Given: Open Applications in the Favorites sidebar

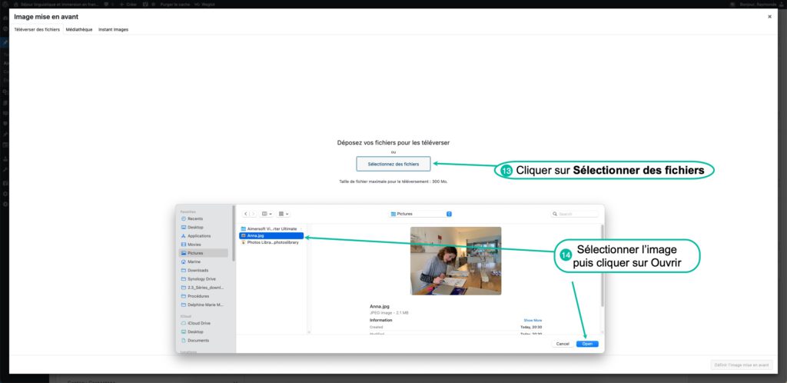Looking at the screenshot, I should (199, 235).
